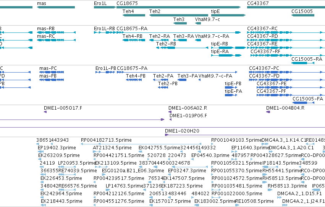Click the Ero1L gene feature

pyautogui.click(x=105, y=7)
